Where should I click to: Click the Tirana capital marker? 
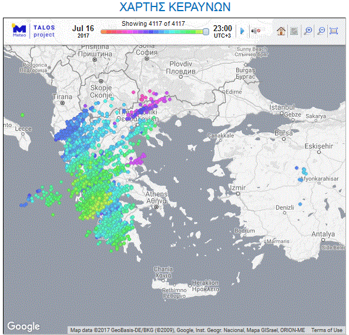[62, 103]
